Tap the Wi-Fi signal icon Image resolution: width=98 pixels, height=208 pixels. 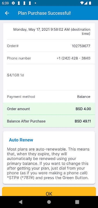(82, 3)
